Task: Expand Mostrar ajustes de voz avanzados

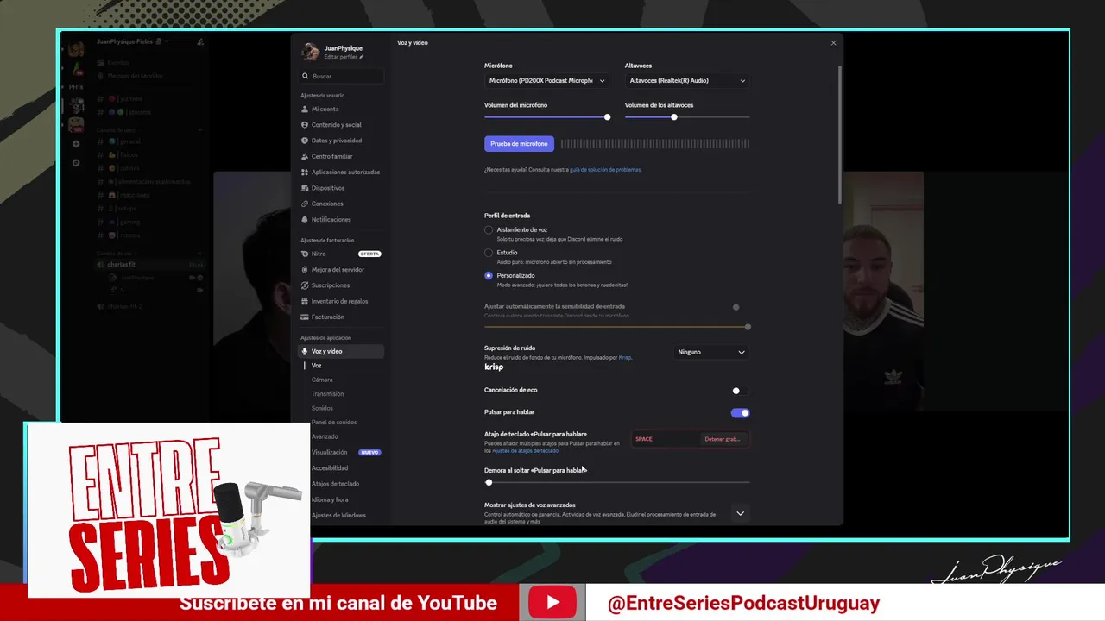Action: click(740, 513)
